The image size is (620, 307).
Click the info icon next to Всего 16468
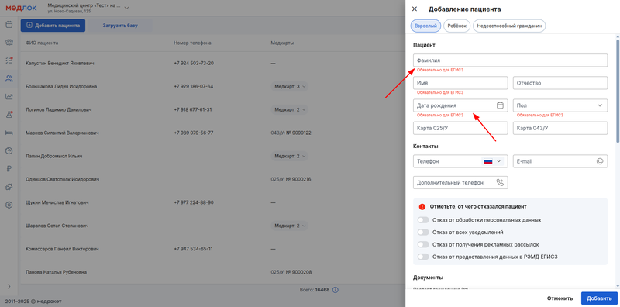pos(336,290)
